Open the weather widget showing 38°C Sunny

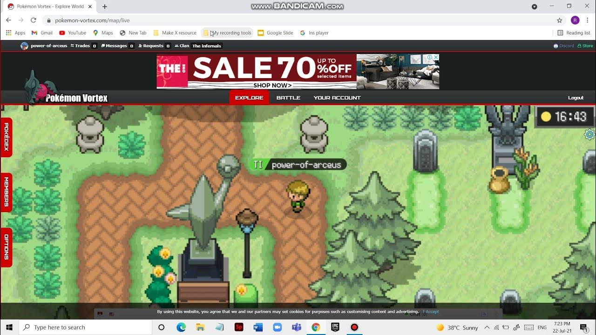click(x=457, y=328)
